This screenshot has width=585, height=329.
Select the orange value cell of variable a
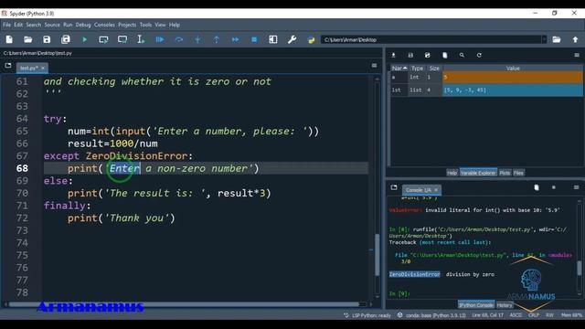(513, 77)
